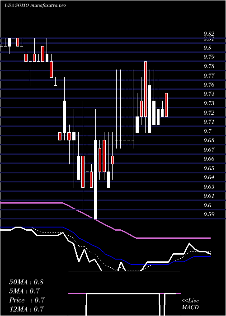Click the 0.68 price axis label
The height and width of the screenshot is (316, 226).
209,140
